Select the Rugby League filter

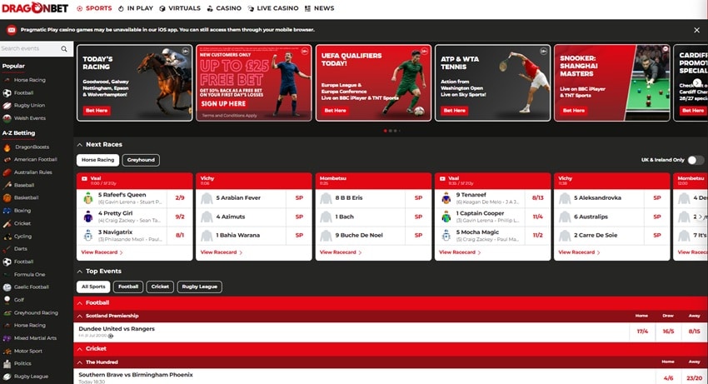200,287
